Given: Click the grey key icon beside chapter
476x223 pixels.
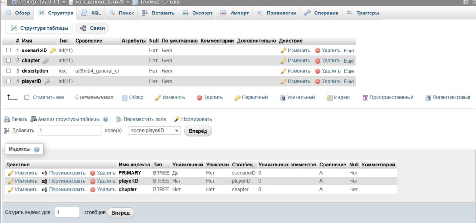Looking at the screenshot, I should 46,61.
